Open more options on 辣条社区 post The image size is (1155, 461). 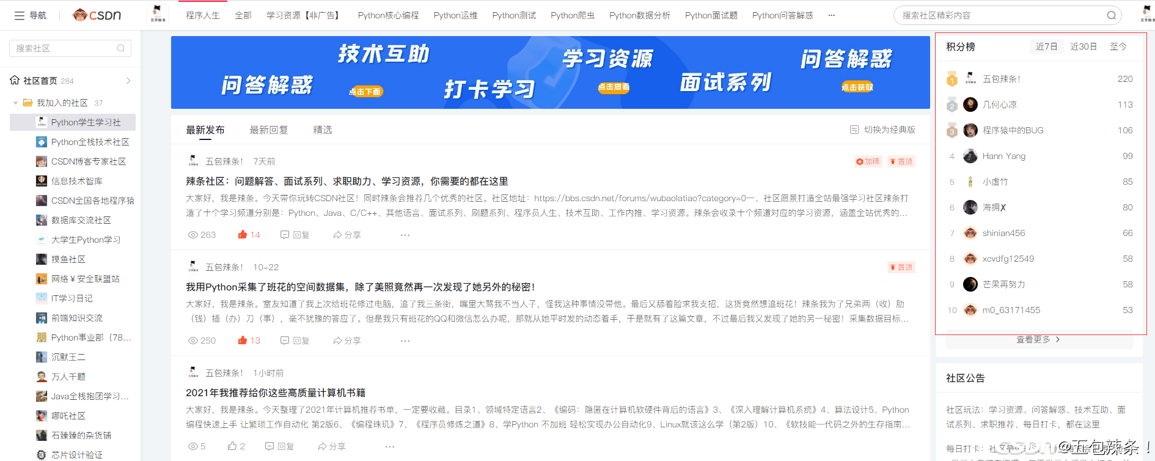[405, 235]
